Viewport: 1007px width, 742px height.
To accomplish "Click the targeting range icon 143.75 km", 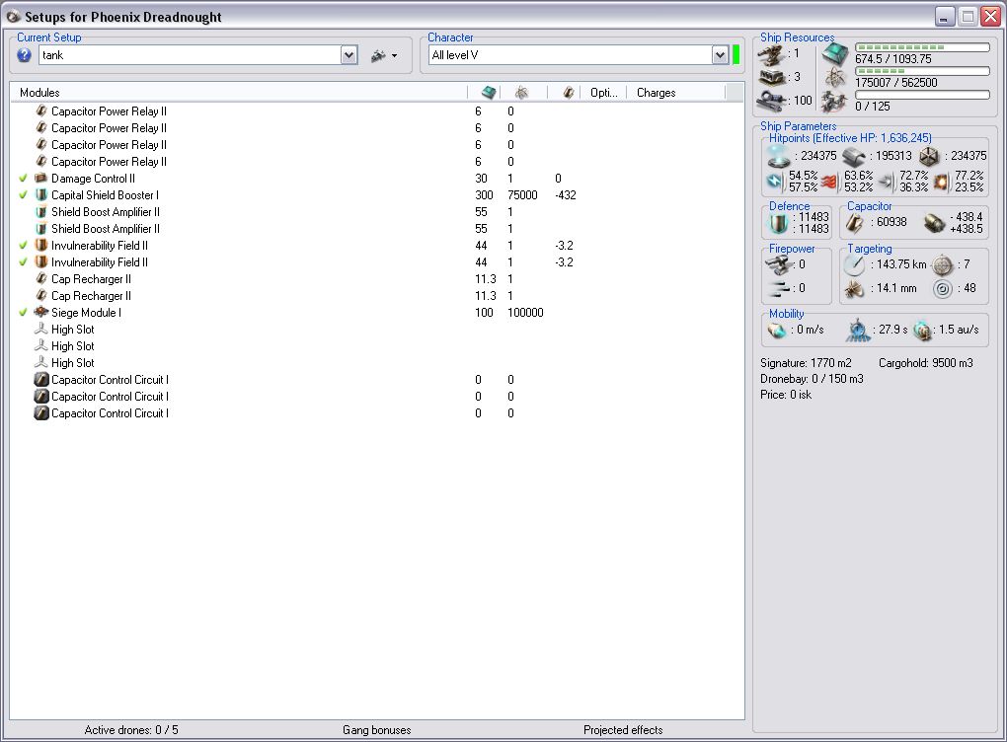I will 854,264.
